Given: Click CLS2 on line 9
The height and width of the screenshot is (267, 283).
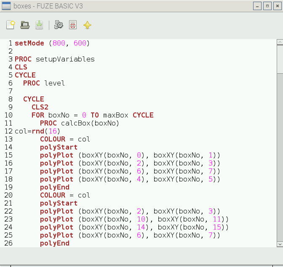Looking at the screenshot, I should tap(40, 107).
